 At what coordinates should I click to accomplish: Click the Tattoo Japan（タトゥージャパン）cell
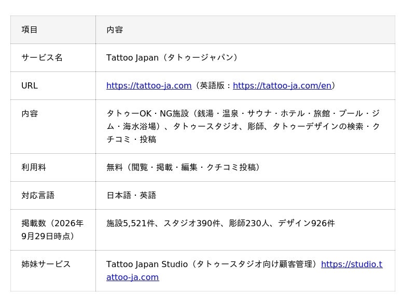coord(245,57)
